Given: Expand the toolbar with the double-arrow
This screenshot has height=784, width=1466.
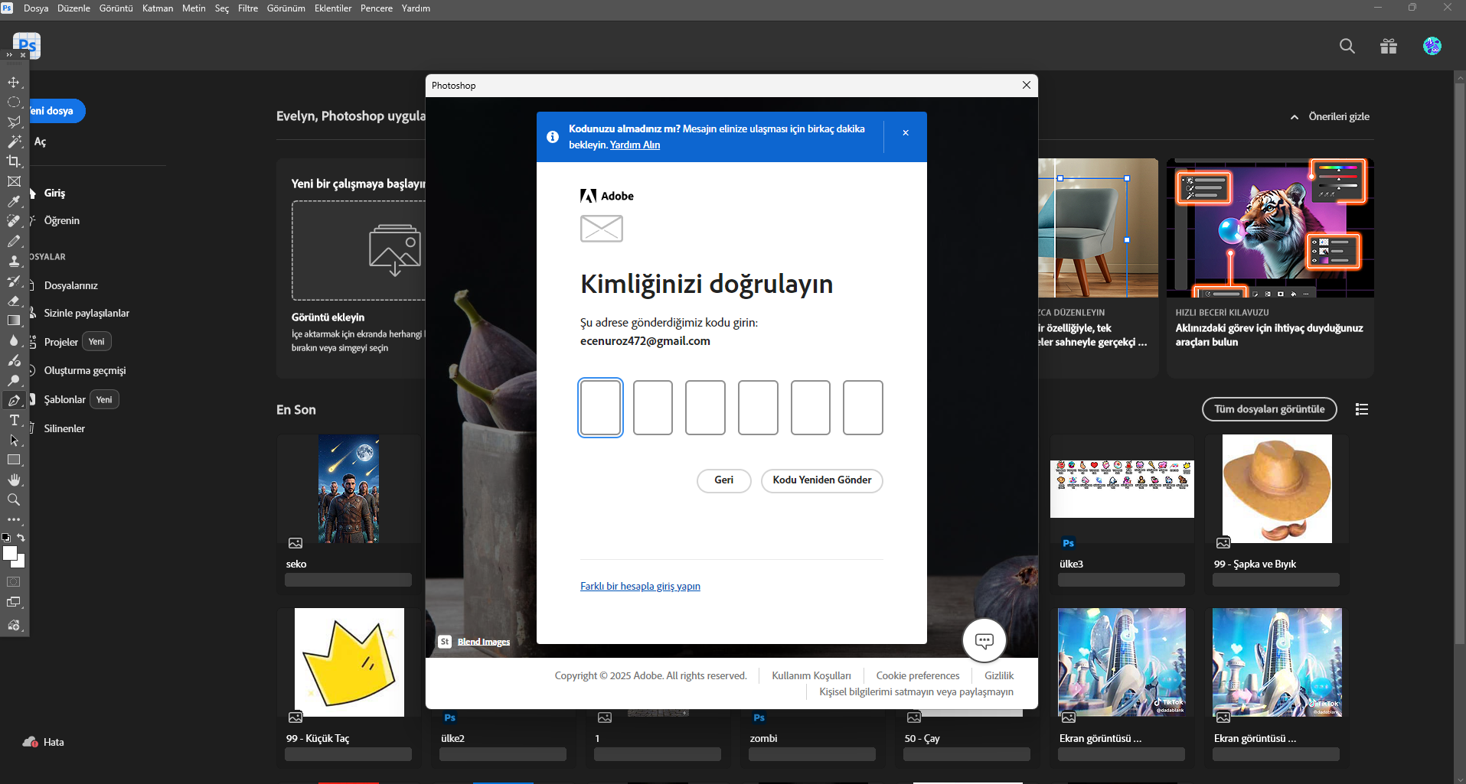Looking at the screenshot, I should pos(9,55).
